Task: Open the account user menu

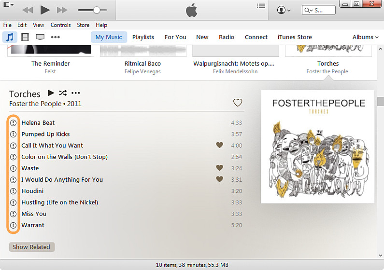Action: tap(284, 10)
